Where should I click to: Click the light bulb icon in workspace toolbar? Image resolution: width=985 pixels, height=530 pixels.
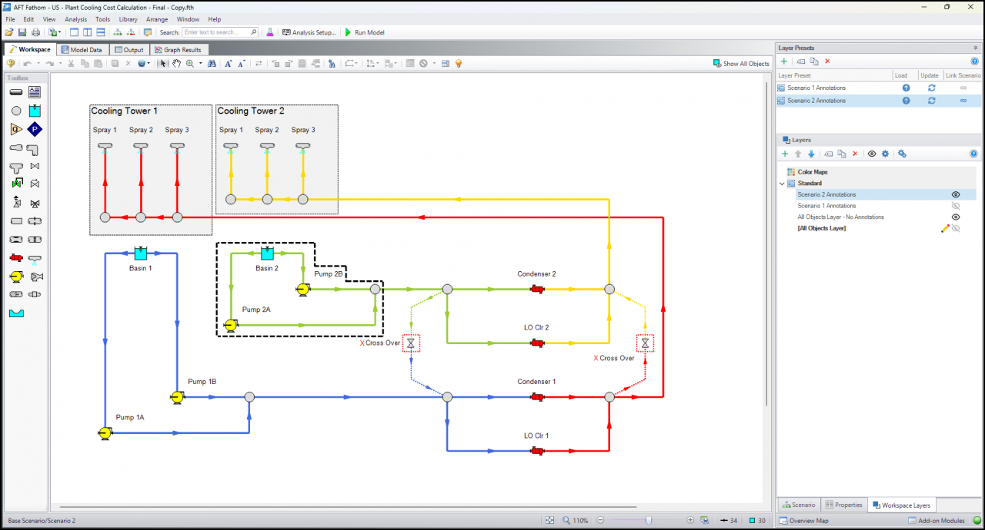pos(459,64)
